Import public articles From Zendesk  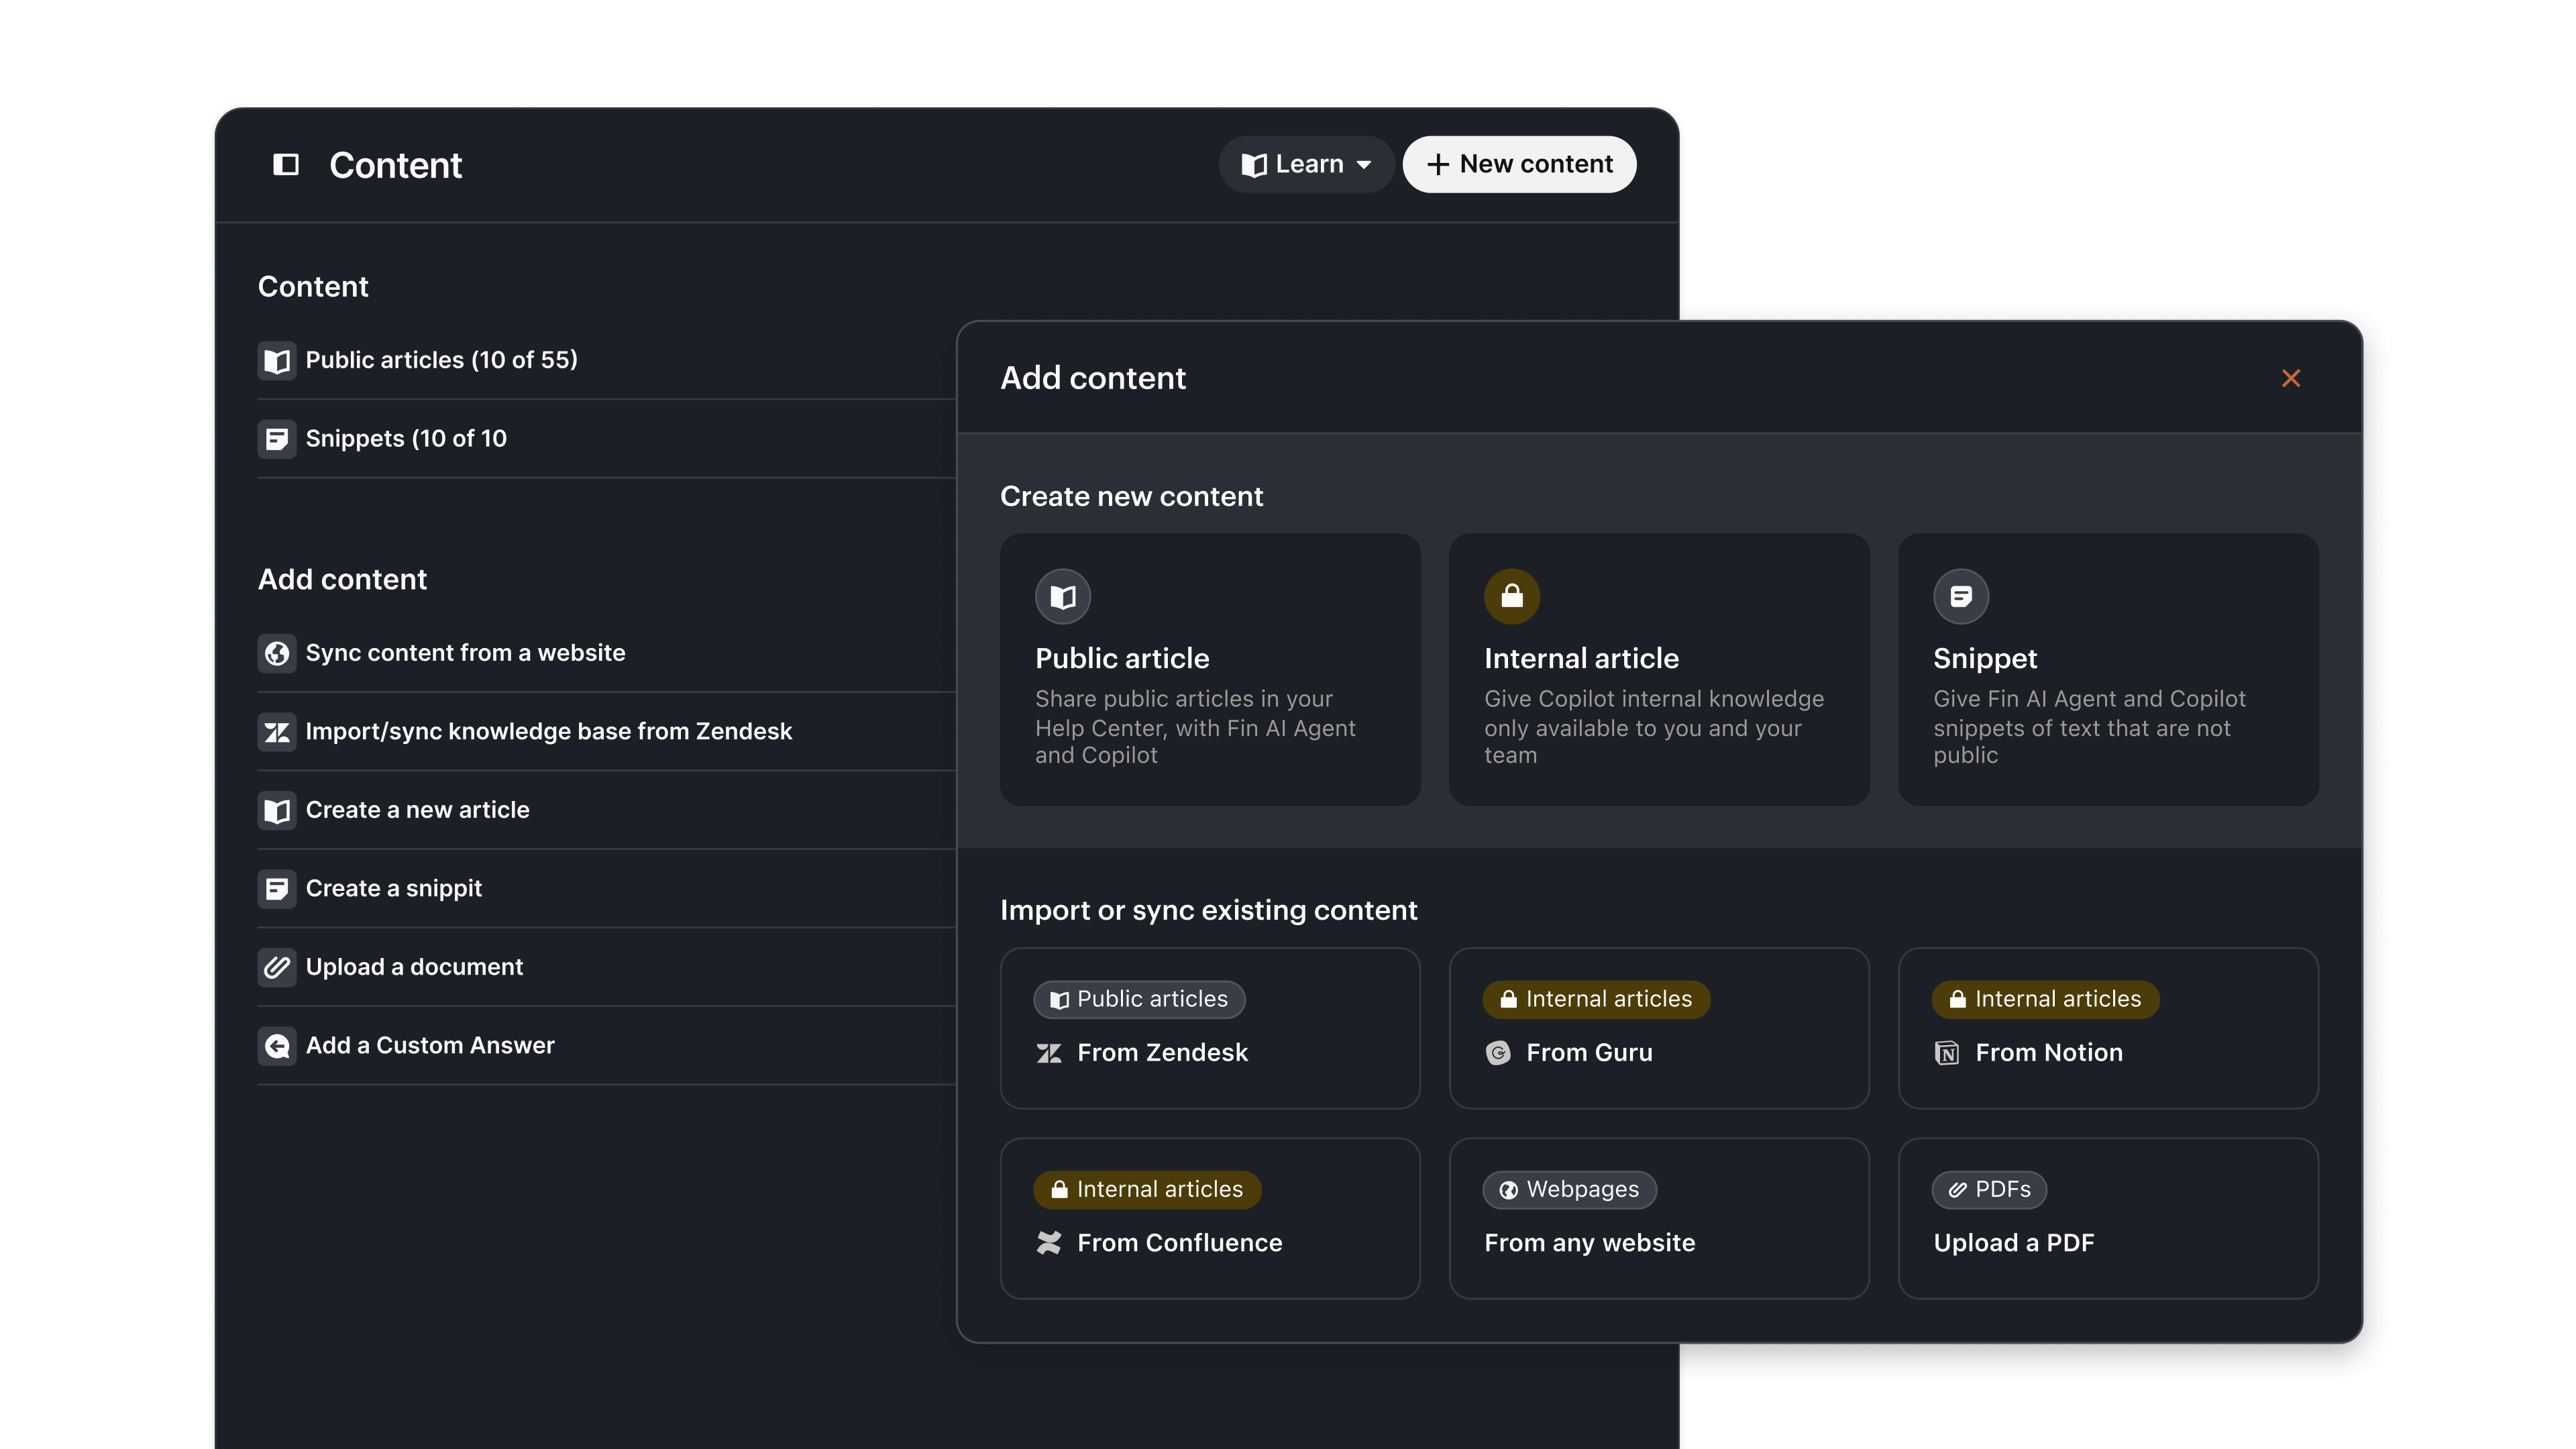coord(1210,1028)
